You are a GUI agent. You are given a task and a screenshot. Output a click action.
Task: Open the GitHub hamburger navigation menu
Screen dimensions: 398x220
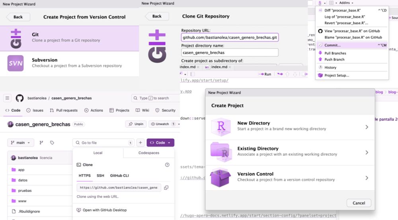click(x=7, y=98)
